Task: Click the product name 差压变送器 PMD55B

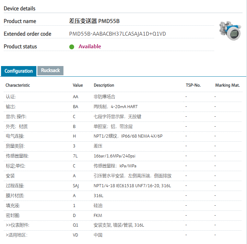Action: (x=94, y=21)
